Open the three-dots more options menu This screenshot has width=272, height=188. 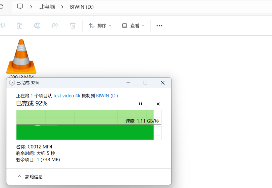[x=159, y=26]
